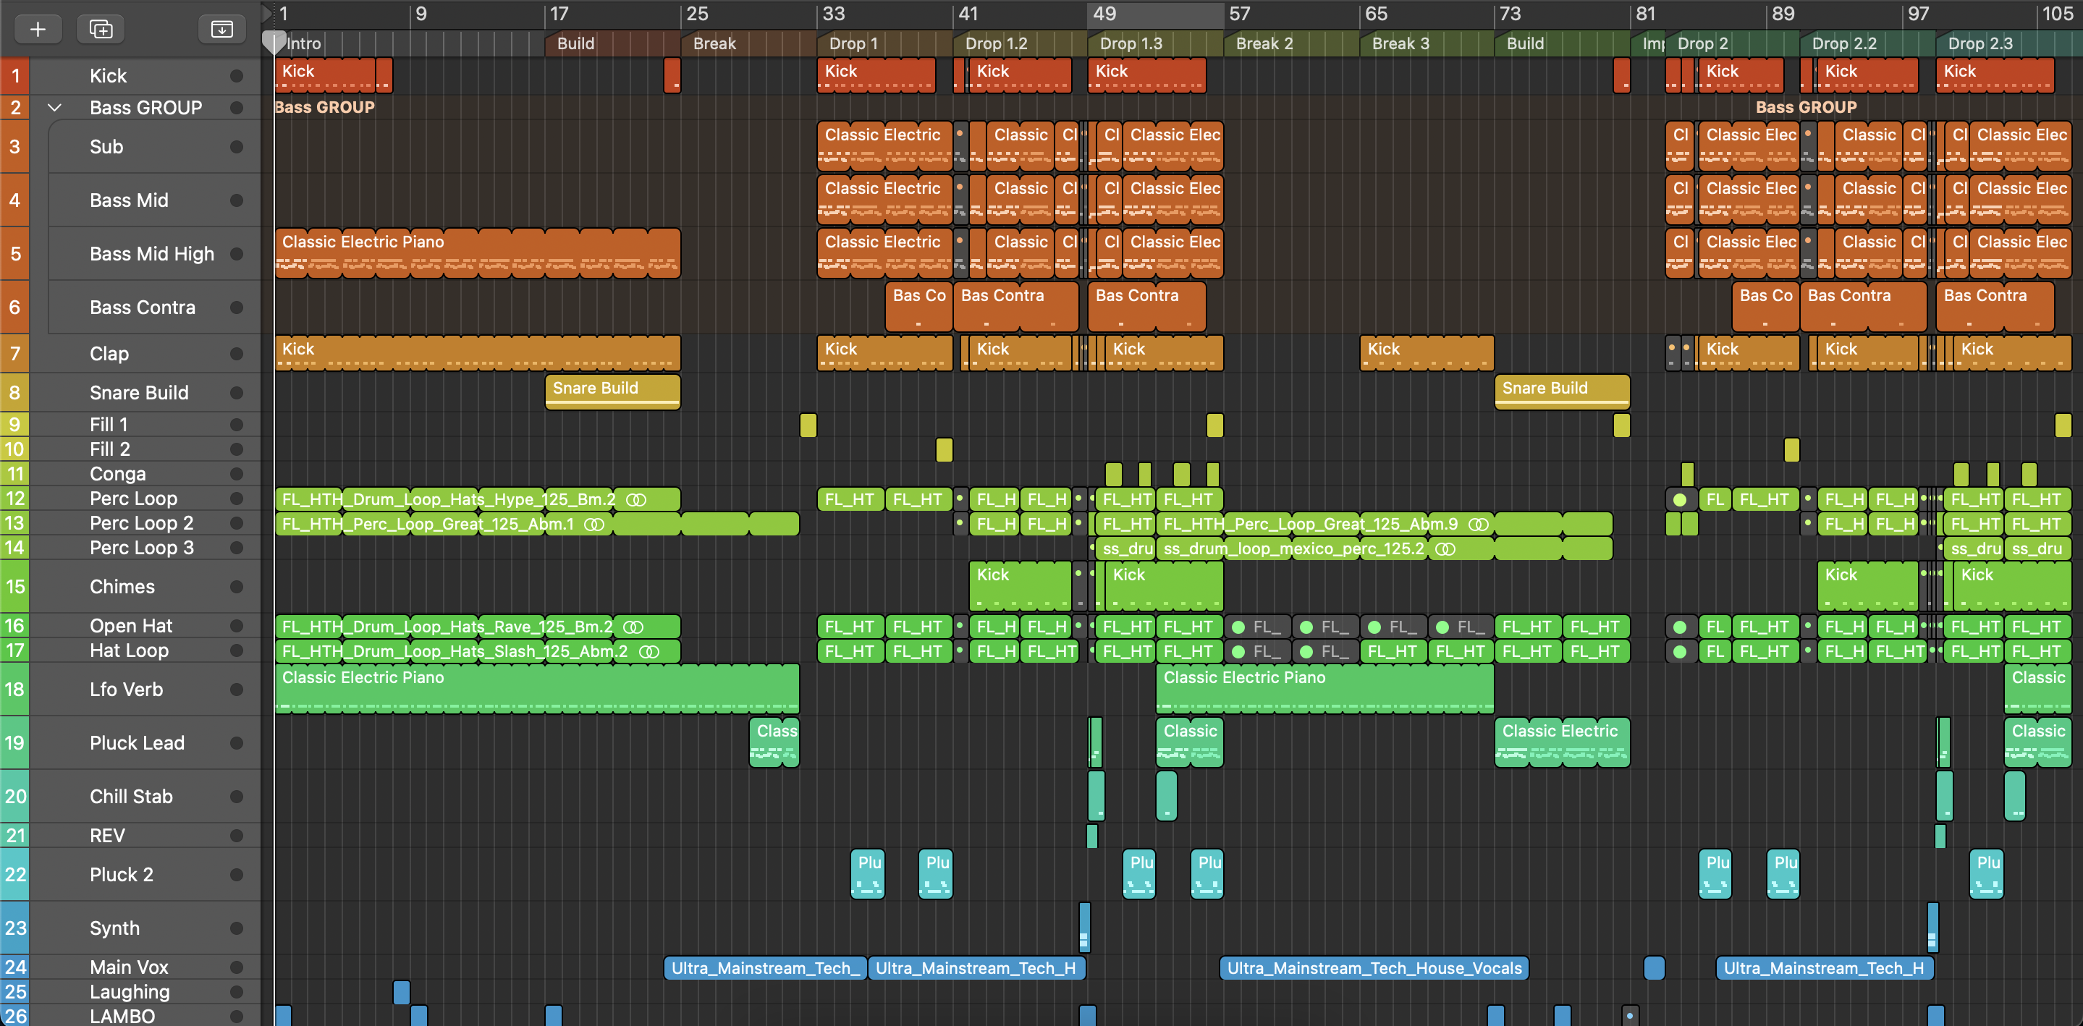
Task: Click the add new track plus button
Action: [x=37, y=29]
